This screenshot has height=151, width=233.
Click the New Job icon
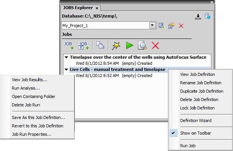click(69, 45)
